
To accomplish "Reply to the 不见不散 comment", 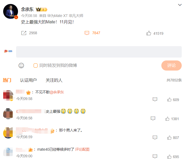I will tap(155, 99).
